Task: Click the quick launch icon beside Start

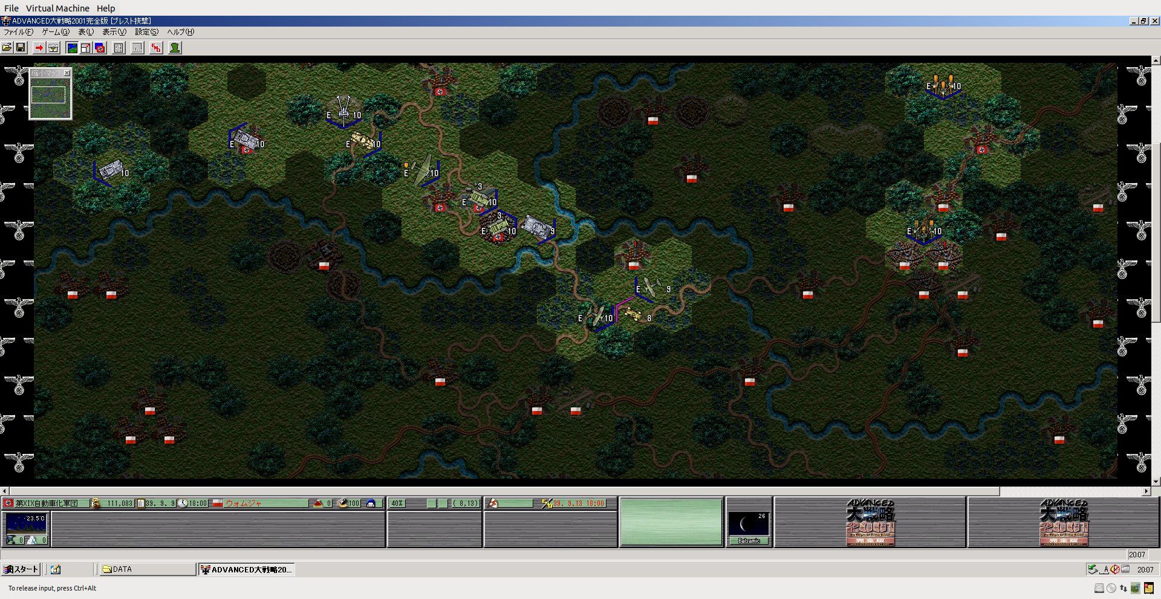Action: (x=56, y=569)
